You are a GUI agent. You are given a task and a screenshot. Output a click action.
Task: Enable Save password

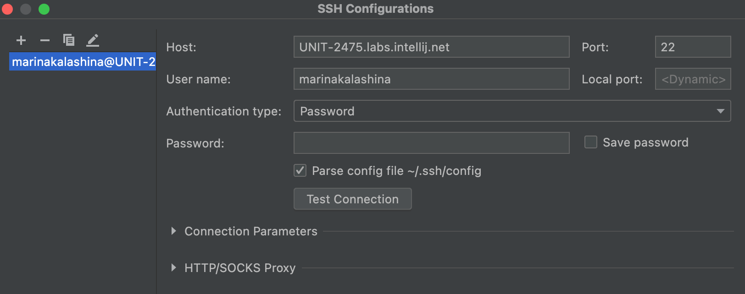590,142
